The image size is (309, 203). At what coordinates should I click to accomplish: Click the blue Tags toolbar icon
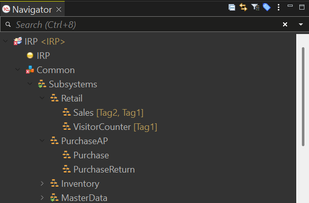[267, 7]
